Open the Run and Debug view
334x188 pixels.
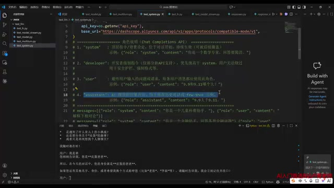coord(5,34)
